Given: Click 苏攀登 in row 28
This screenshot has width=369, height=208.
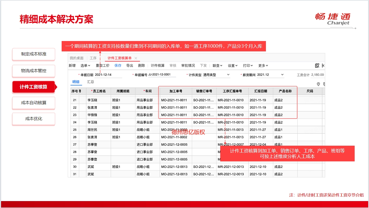Looking at the screenshot, I should (92, 152).
